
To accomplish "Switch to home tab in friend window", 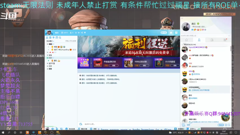I will [x=186, y=40].
